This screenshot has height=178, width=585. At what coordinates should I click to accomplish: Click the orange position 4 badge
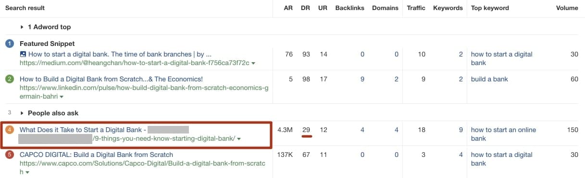(x=10, y=130)
